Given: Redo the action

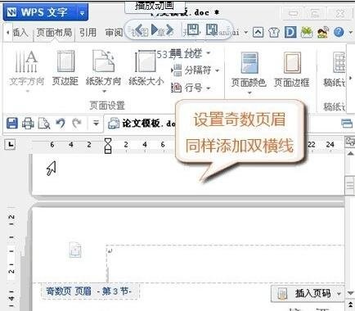Looking at the screenshot, I should coord(77,124).
